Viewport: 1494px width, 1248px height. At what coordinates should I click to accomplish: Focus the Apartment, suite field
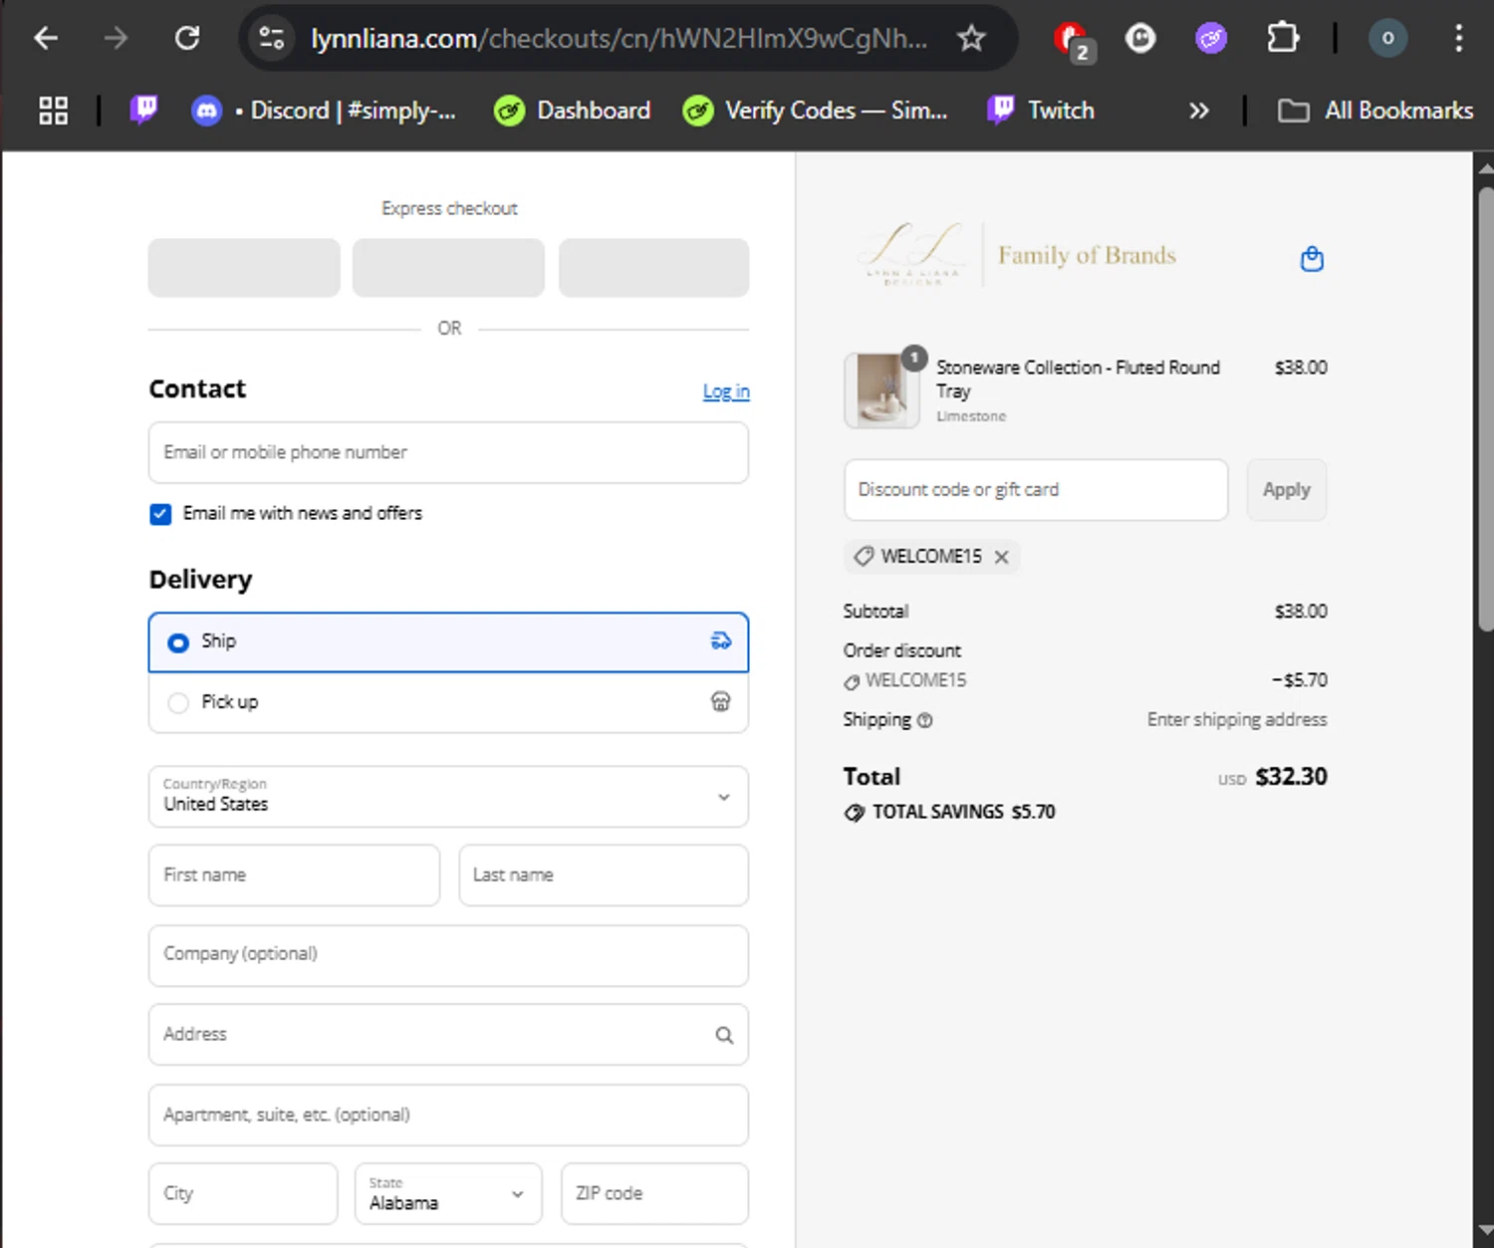[x=448, y=1116]
